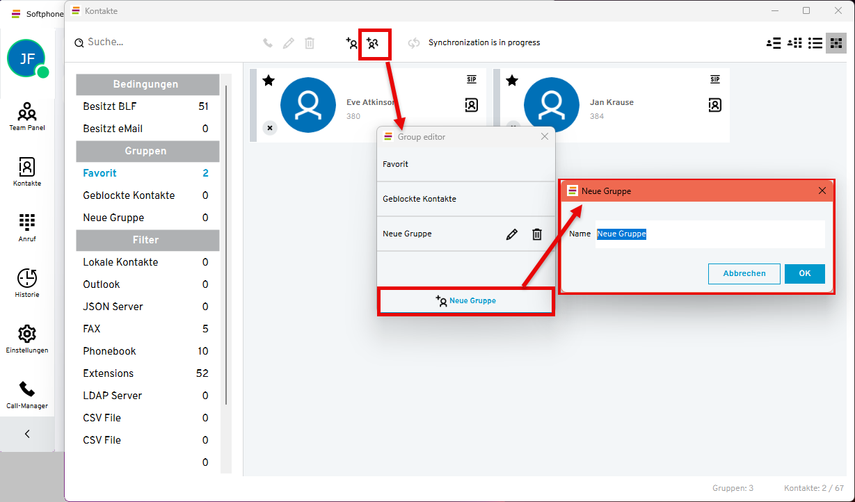
Task: Open the Call-Manager phone icon
Action: pyautogui.click(x=27, y=394)
